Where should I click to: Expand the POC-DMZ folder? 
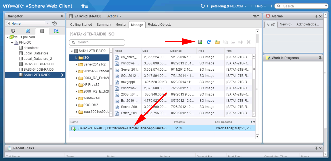tap(77, 105)
